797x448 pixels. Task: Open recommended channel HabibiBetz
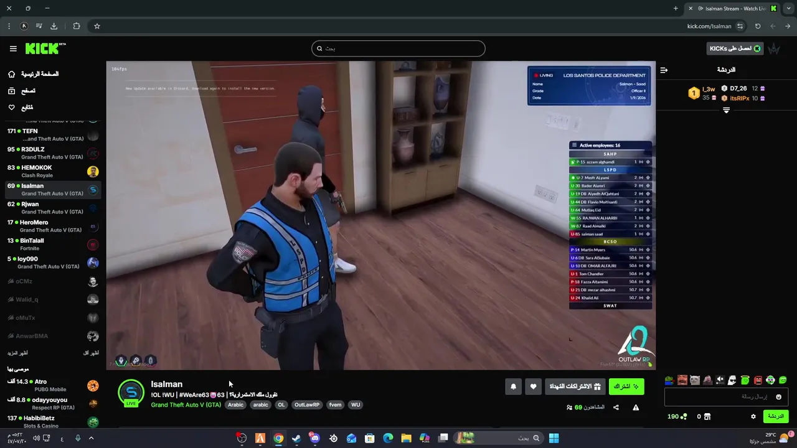52,422
